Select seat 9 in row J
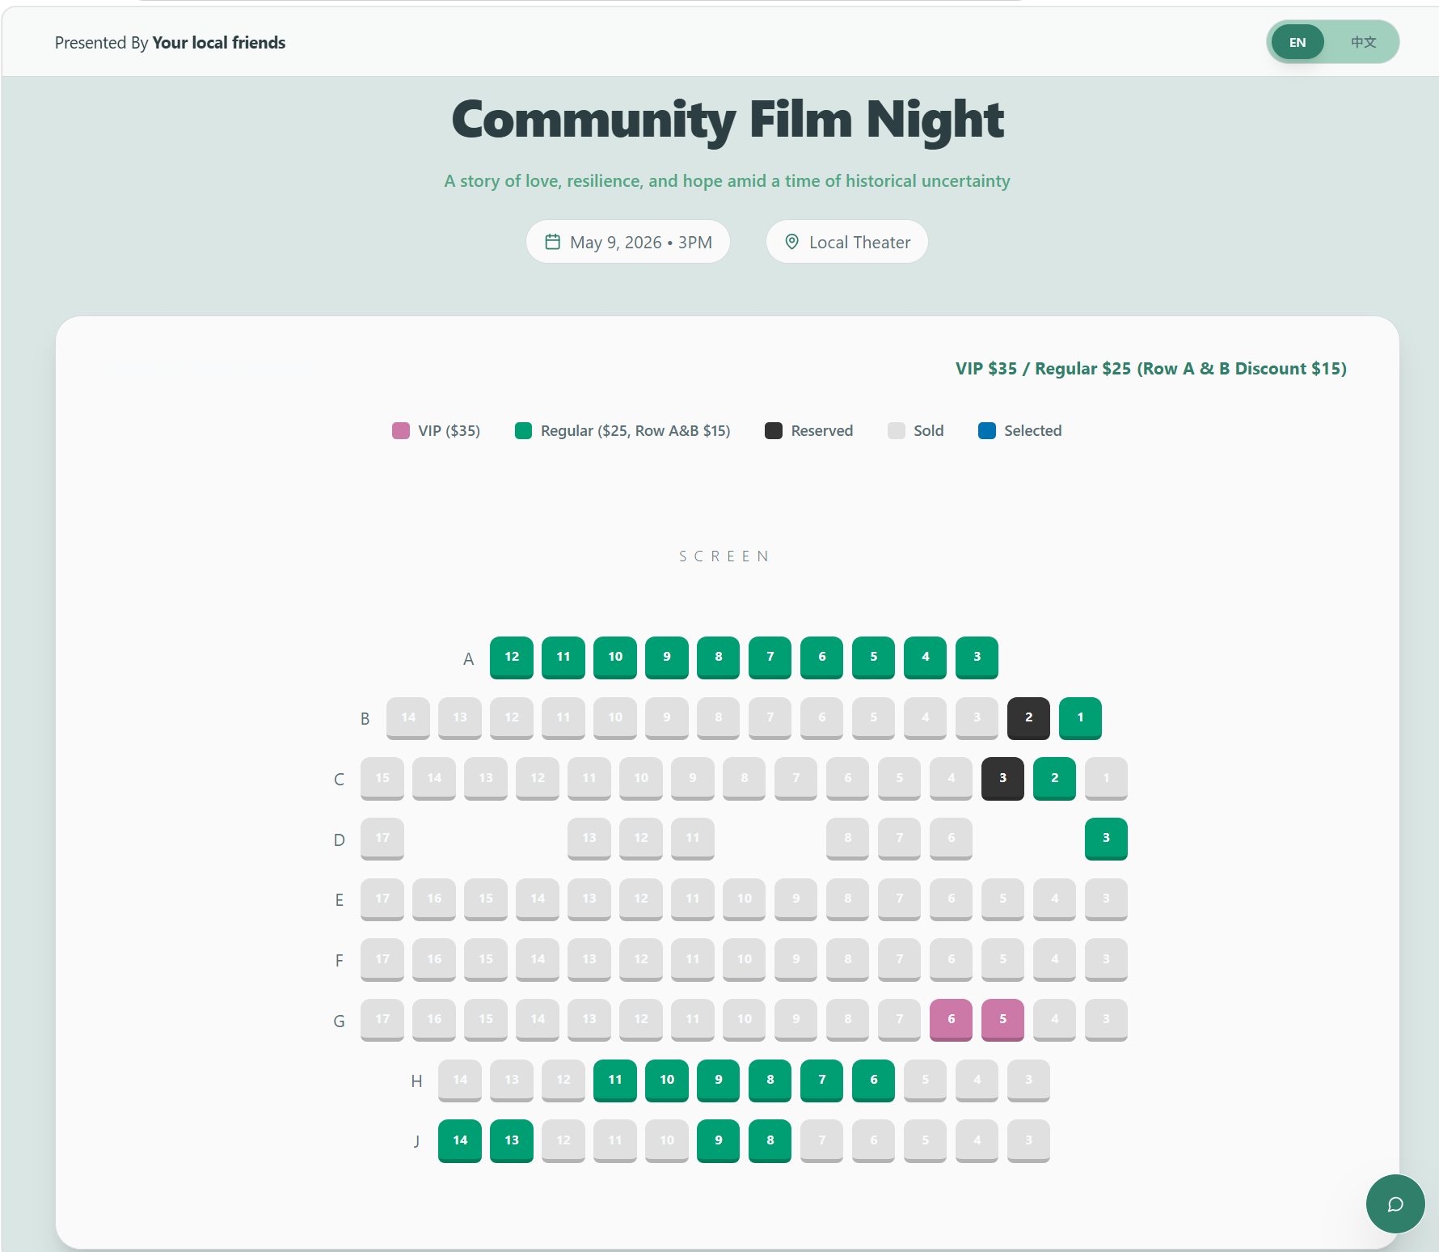Screen dimensions: 1439x1252 tap(719, 1141)
